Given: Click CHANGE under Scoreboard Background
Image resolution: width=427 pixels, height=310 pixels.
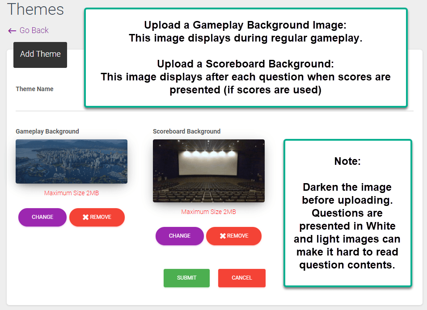Looking at the screenshot, I should (179, 236).
